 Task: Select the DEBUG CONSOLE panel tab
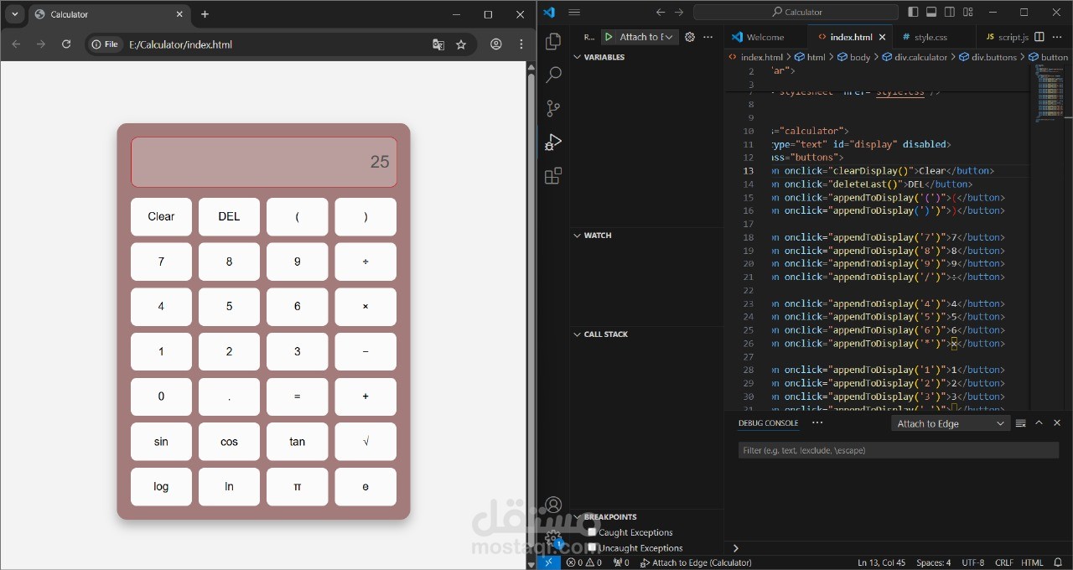pos(768,423)
